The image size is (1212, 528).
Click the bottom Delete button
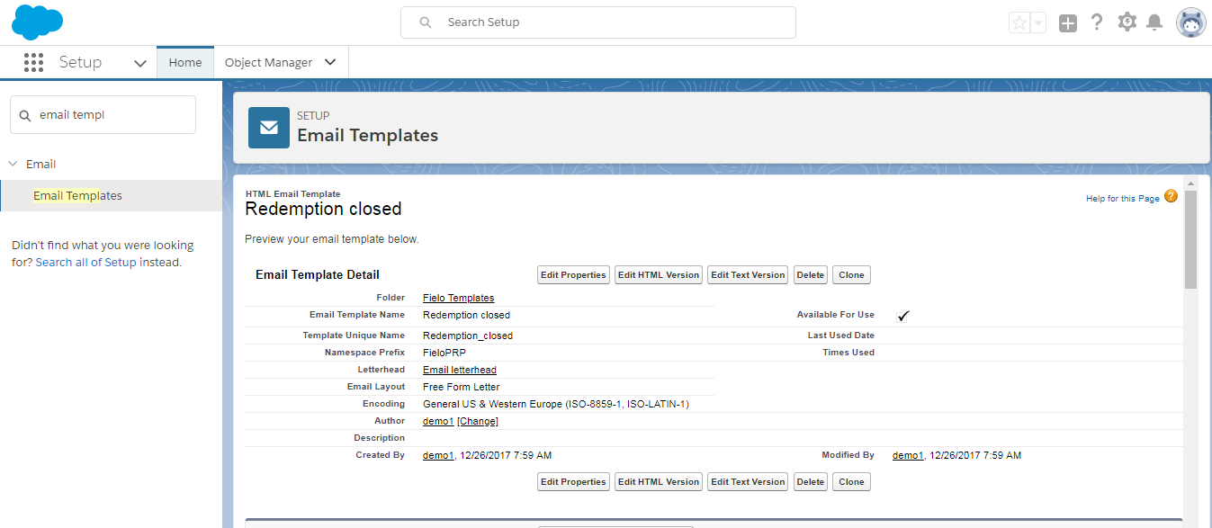(811, 482)
